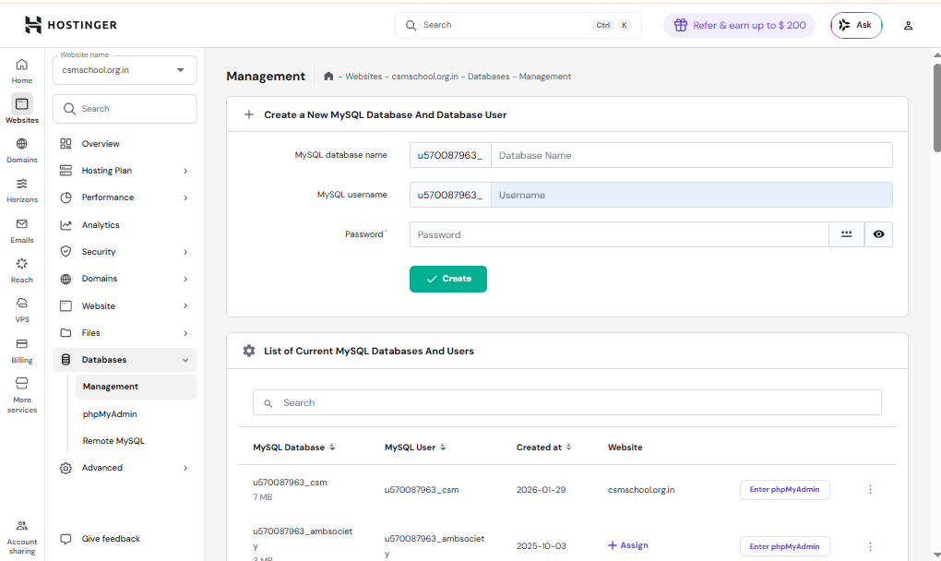This screenshot has width=941, height=561.
Task: Open the Horizons sidebar icon
Action: tap(22, 184)
